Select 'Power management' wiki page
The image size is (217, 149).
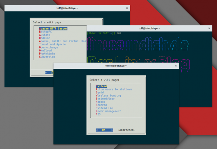pyautogui.click(x=108, y=111)
